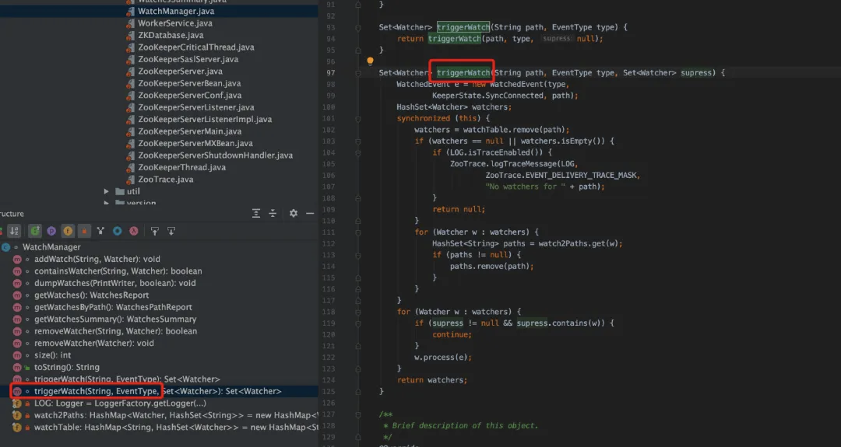Hide the Structure panel with minimize dash

[x=310, y=214]
